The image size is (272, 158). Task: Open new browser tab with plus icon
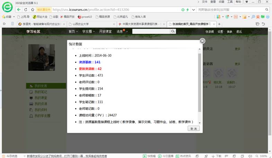coord(219,24)
